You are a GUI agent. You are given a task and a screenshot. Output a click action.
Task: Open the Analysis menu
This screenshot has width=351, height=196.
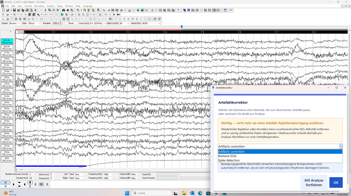[50, 6]
